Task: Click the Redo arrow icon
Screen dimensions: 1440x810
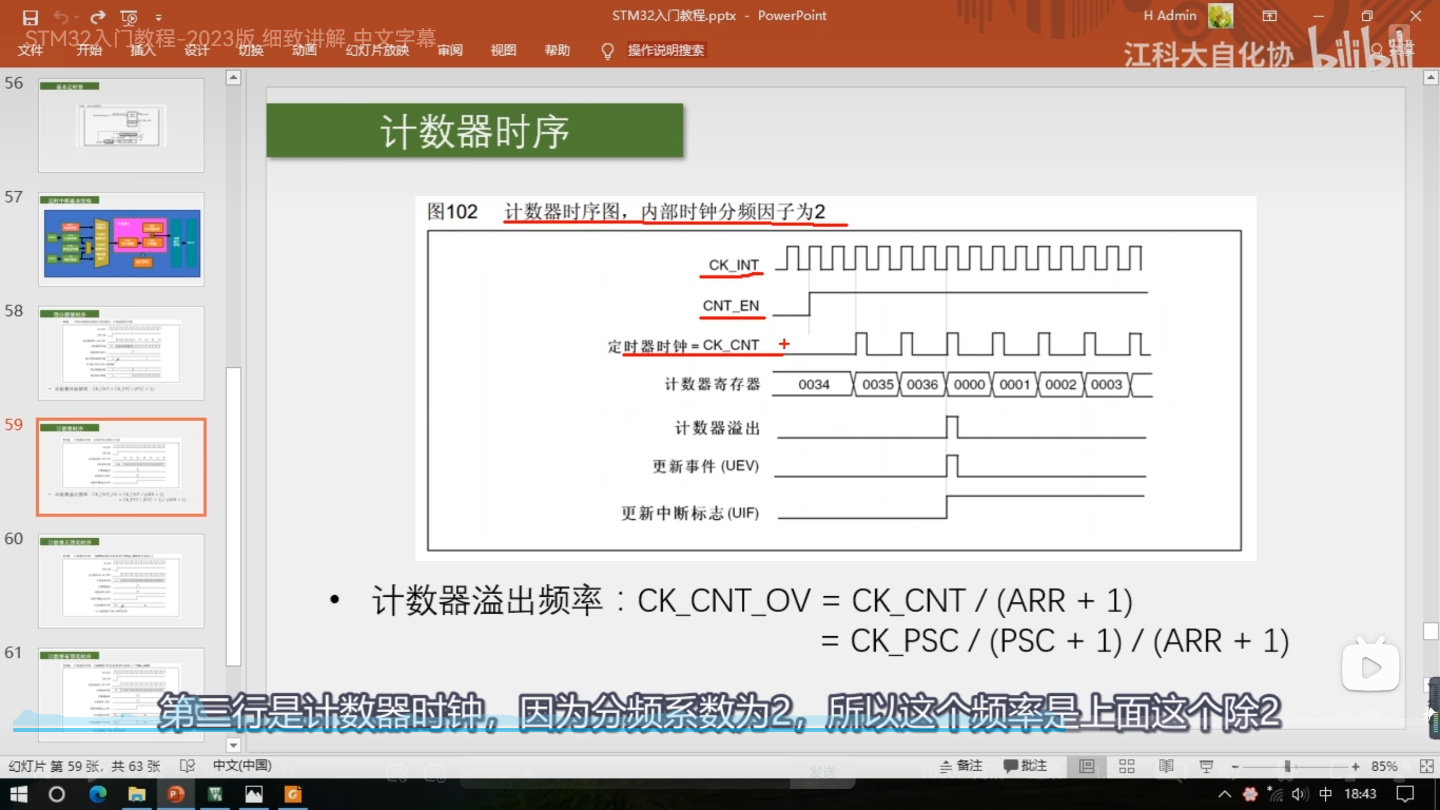Action: click(98, 17)
